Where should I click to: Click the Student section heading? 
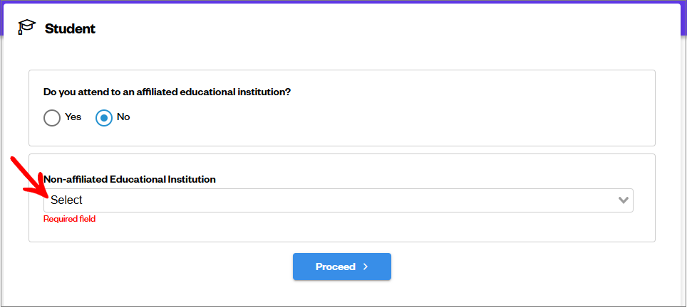pos(70,29)
